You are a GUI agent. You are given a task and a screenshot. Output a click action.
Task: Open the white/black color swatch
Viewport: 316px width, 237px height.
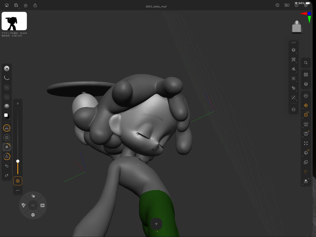(7, 116)
